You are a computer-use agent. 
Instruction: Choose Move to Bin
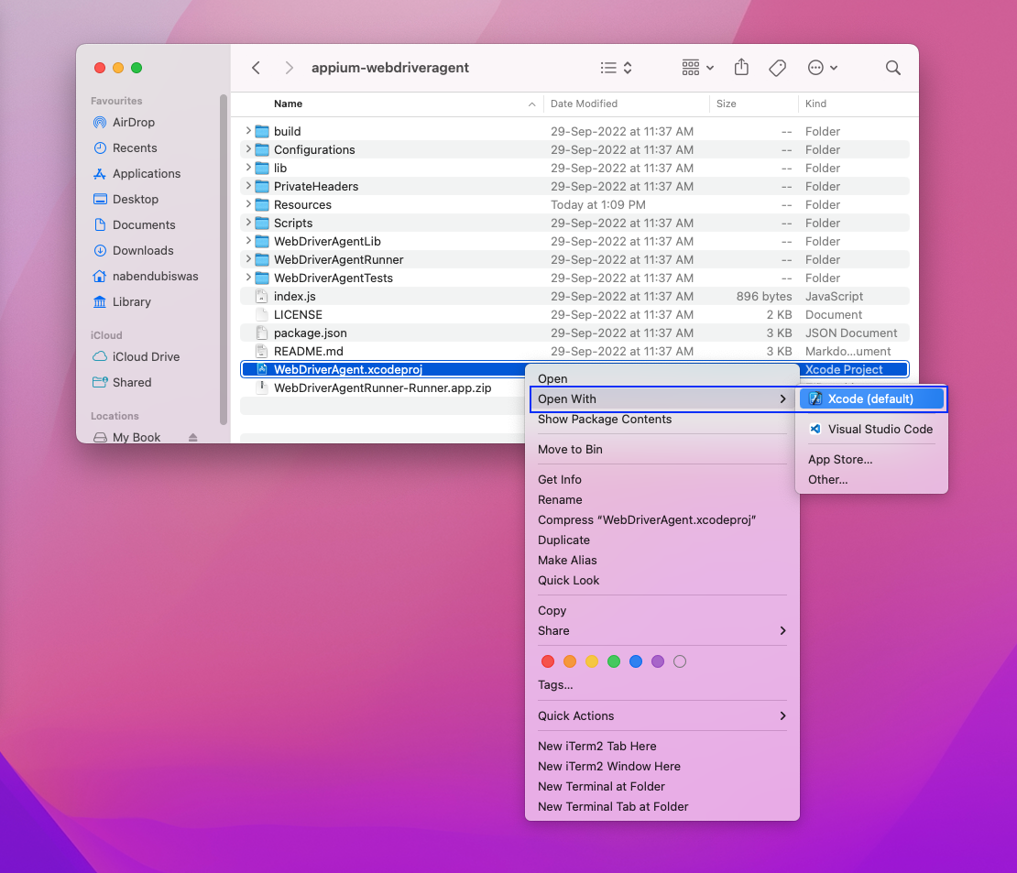[x=662, y=450]
